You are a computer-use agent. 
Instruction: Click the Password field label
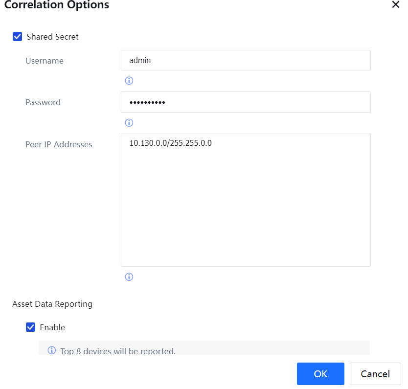43,102
